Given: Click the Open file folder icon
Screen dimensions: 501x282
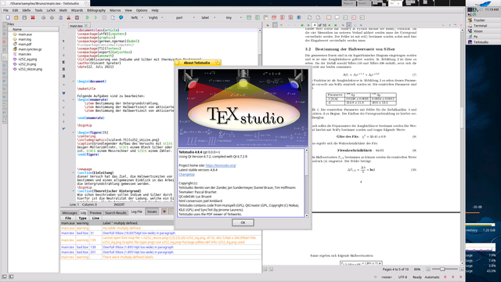Looking at the screenshot, I should [16, 17].
